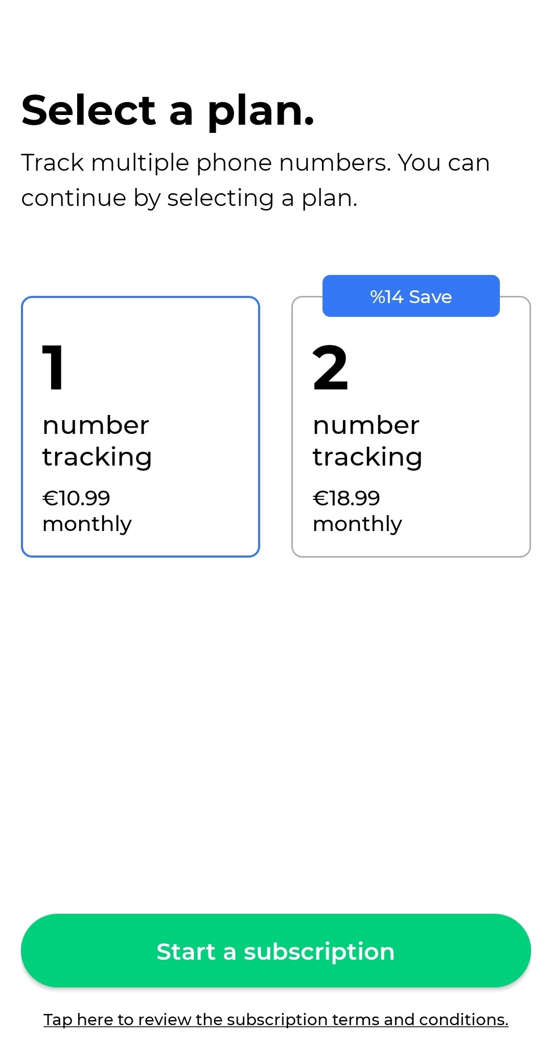
Task: Tap the "Track multiple phone numbers" description text
Action: click(x=256, y=164)
